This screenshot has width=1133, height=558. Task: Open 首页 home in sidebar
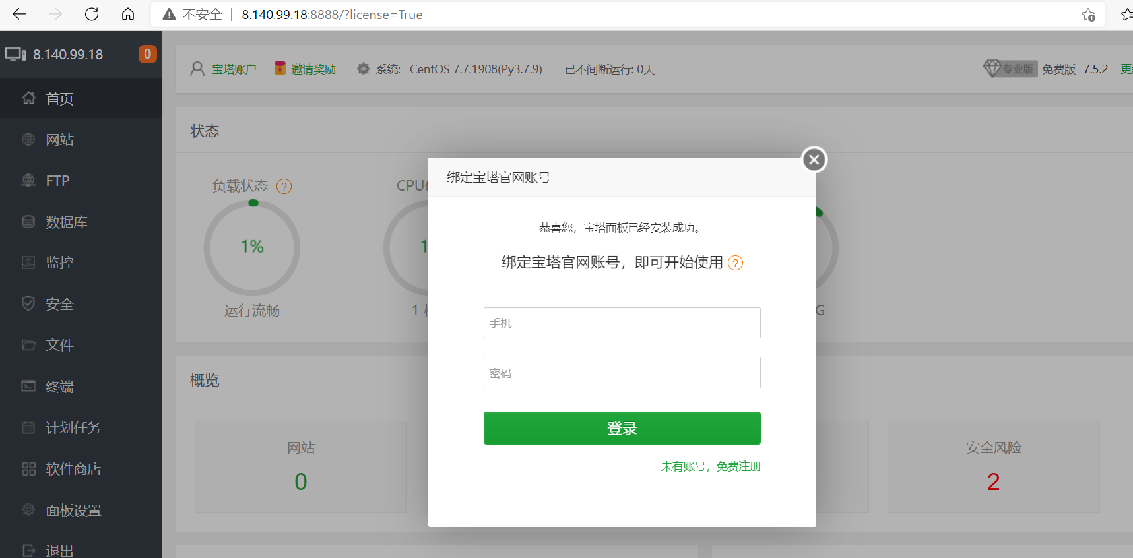click(x=81, y=98)
